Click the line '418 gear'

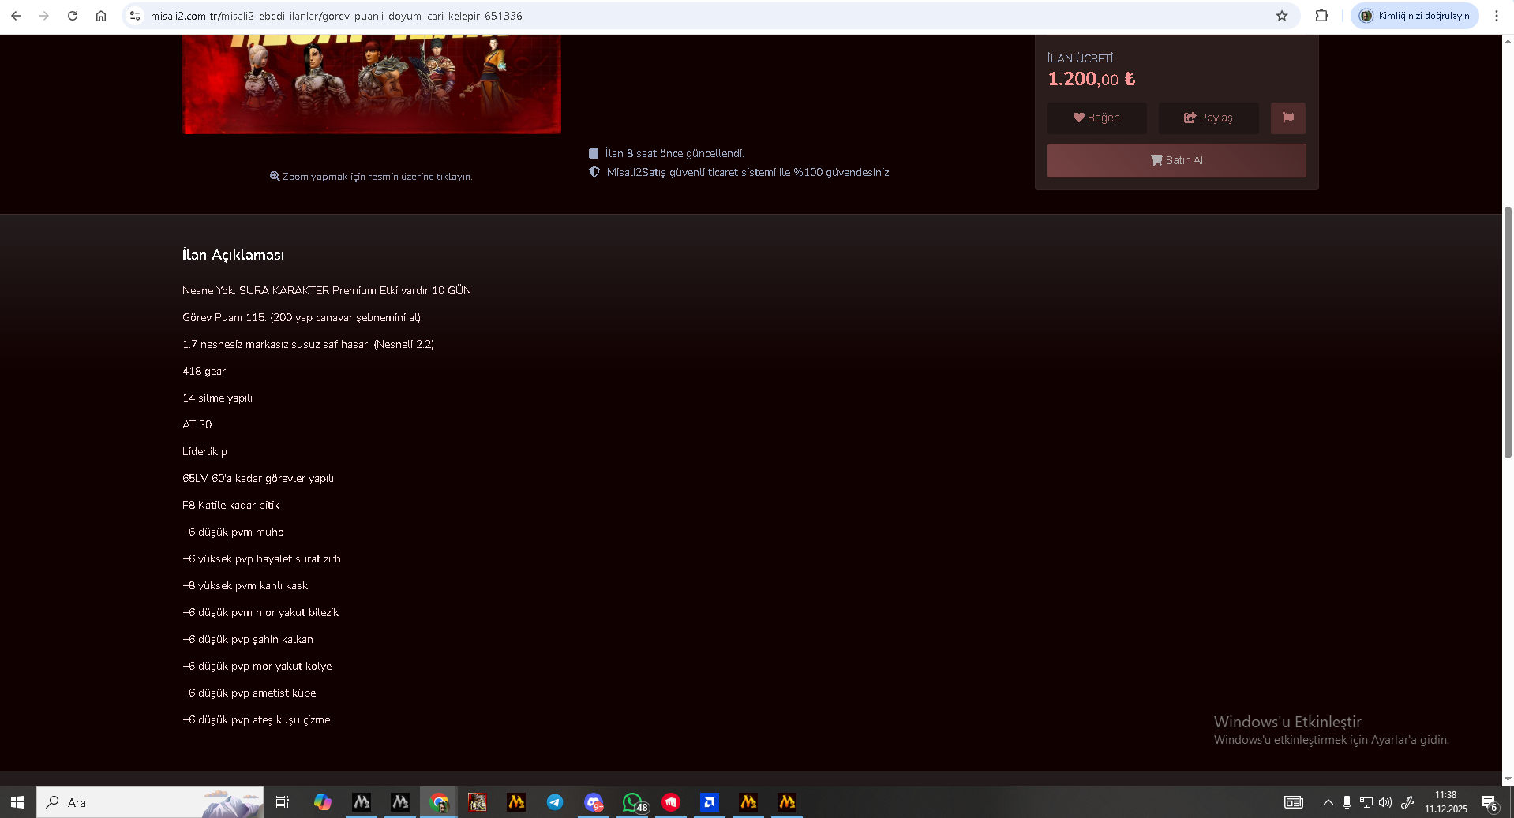click(x=204, y=371)
